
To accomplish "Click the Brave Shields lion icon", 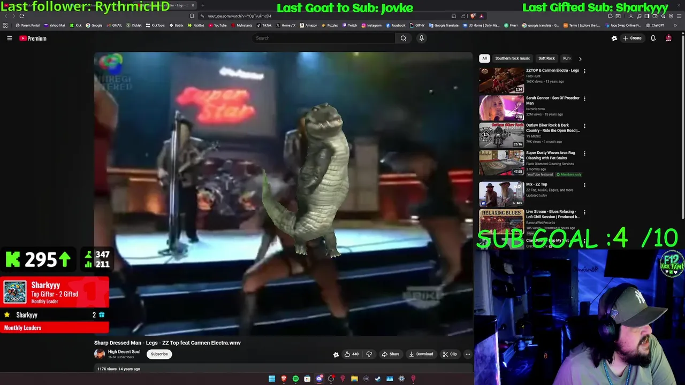I will [473, 16].
